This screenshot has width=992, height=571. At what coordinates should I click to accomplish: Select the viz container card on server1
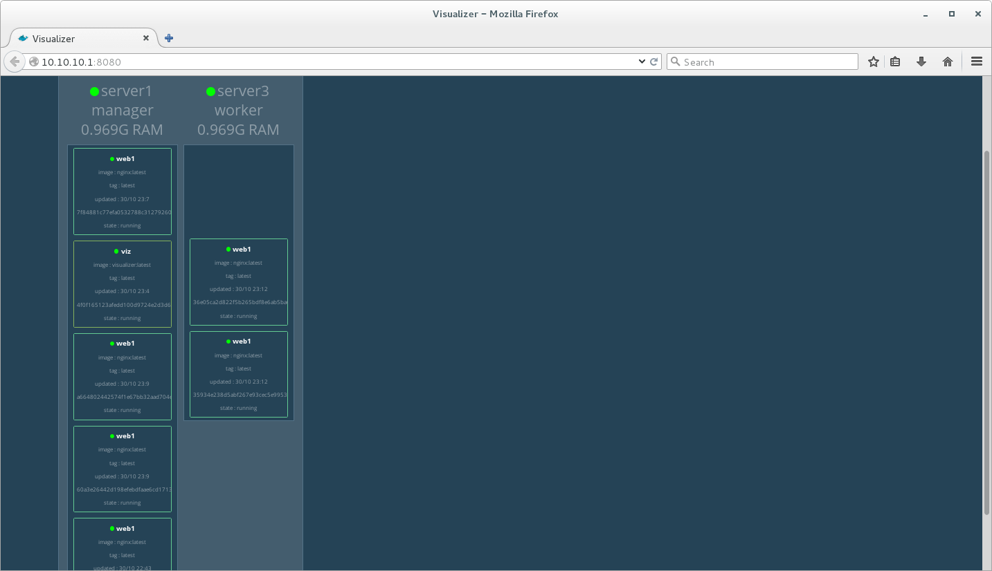click(x=122, y=283)
